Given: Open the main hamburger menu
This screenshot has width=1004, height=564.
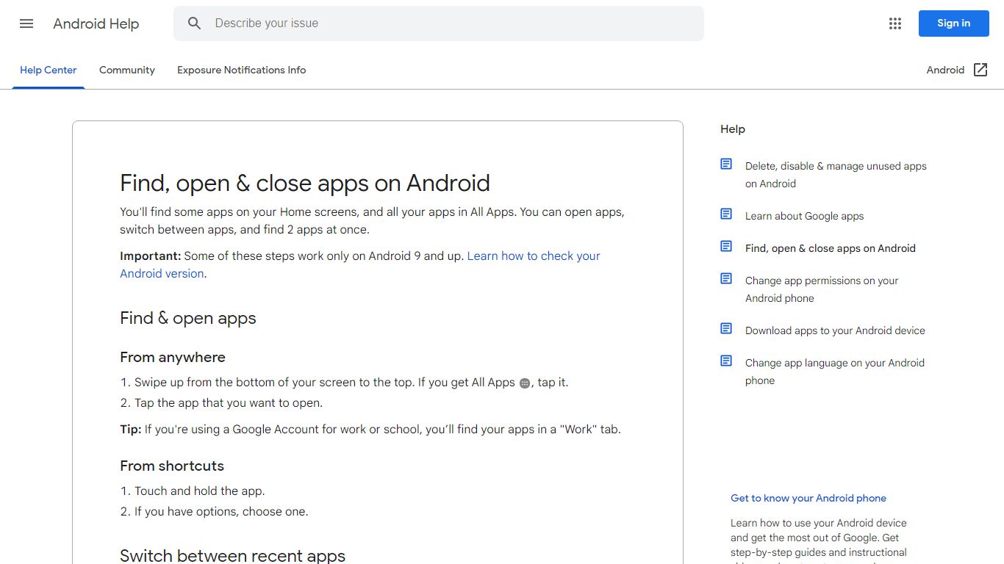Looking at the screenshot, I should (x=26, y=23).
